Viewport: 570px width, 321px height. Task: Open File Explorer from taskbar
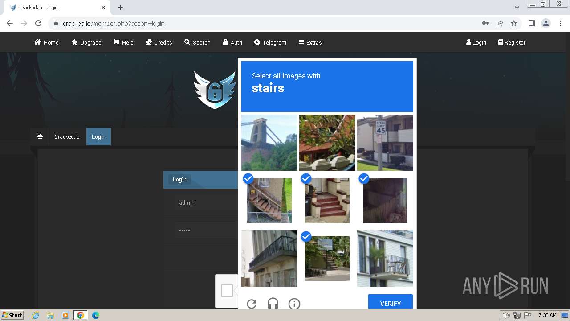click(x=50, y=315)
